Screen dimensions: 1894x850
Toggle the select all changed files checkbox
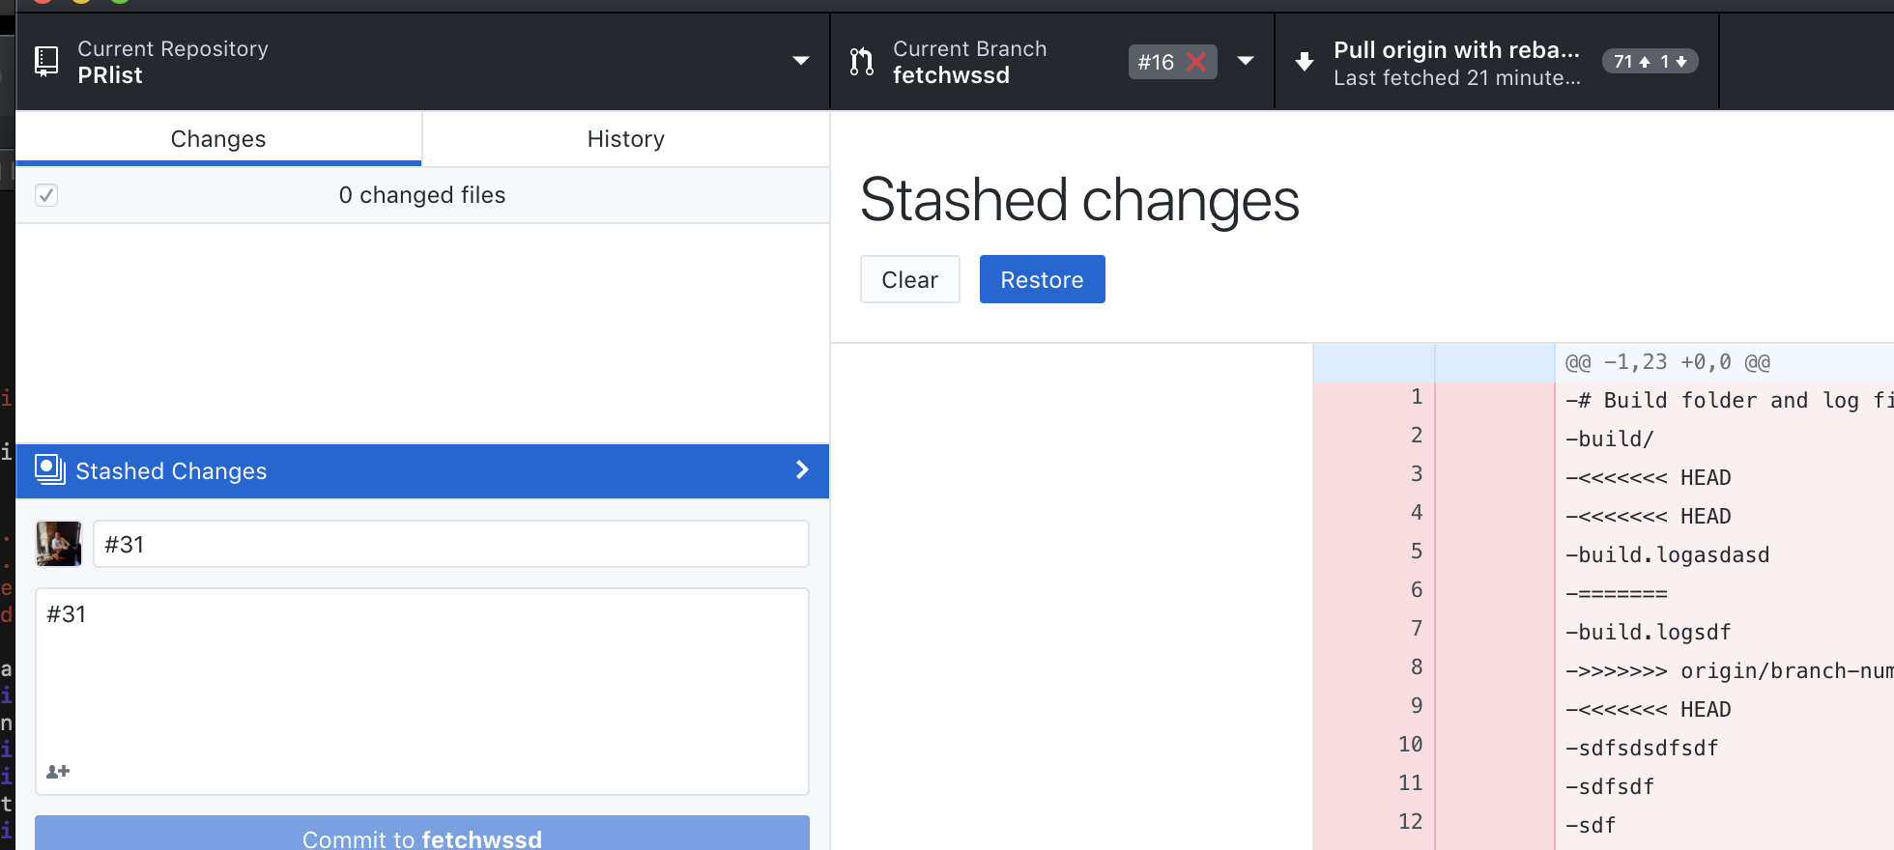tap(46, 194)
